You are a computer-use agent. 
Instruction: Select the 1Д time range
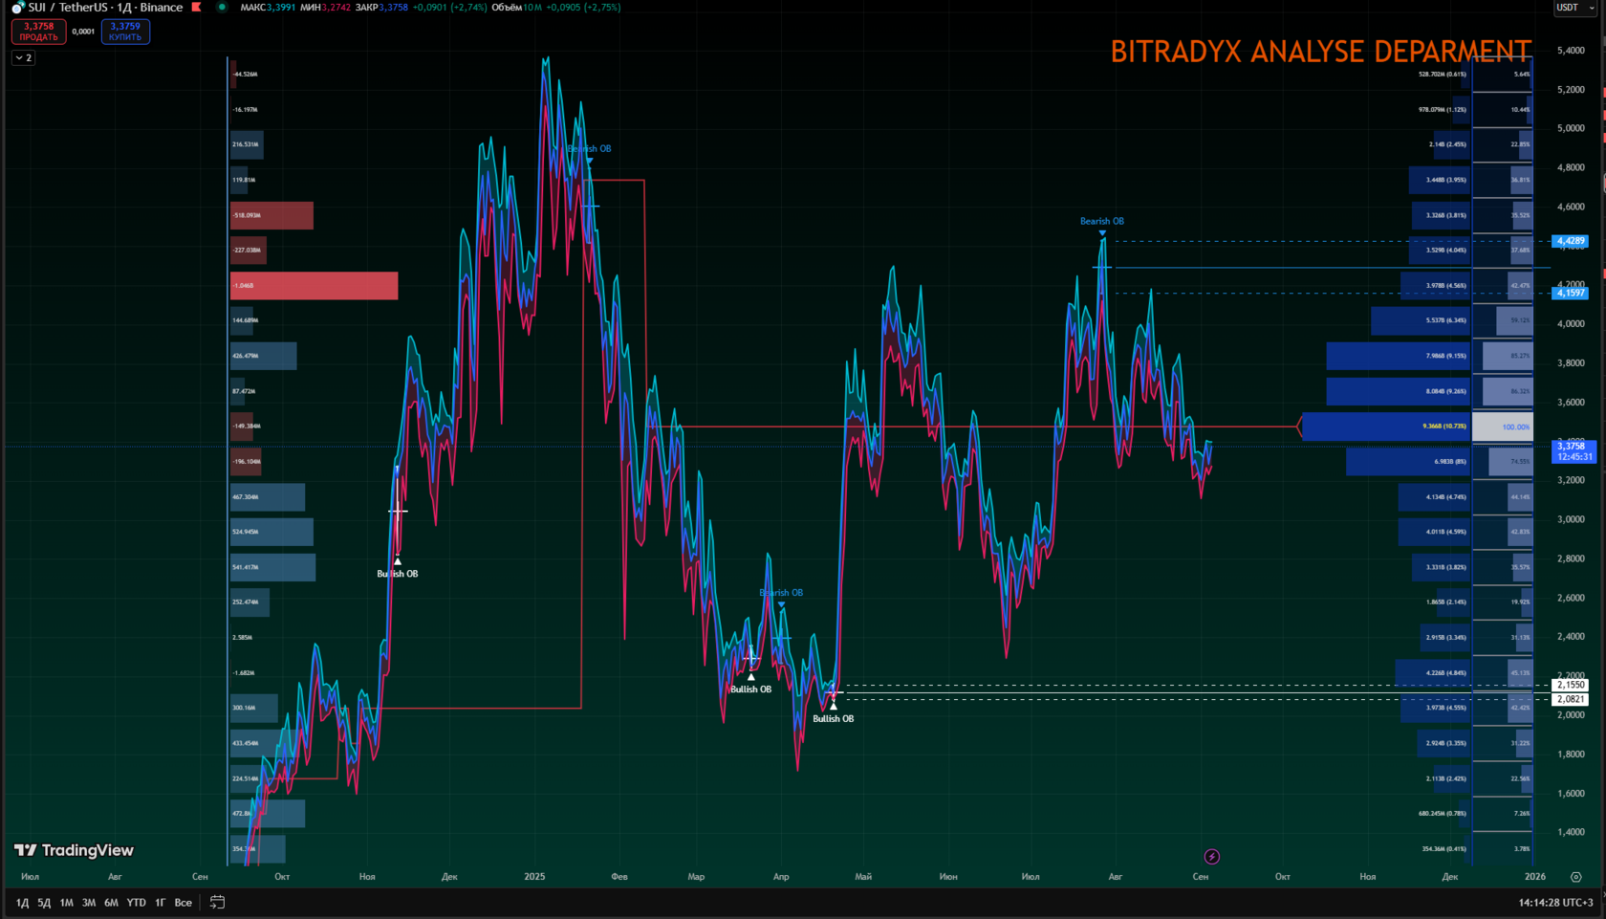pos(22,903)
